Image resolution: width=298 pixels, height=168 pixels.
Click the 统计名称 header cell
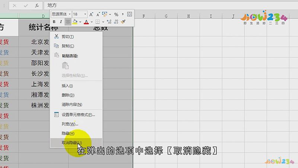click(43, 27)
